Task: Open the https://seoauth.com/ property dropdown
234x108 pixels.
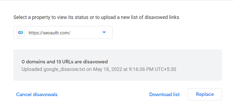Action: tap(63, 32)
